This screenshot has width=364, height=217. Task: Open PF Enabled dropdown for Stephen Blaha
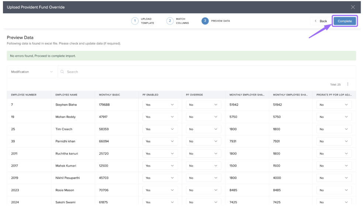click(x=160, y=105)
